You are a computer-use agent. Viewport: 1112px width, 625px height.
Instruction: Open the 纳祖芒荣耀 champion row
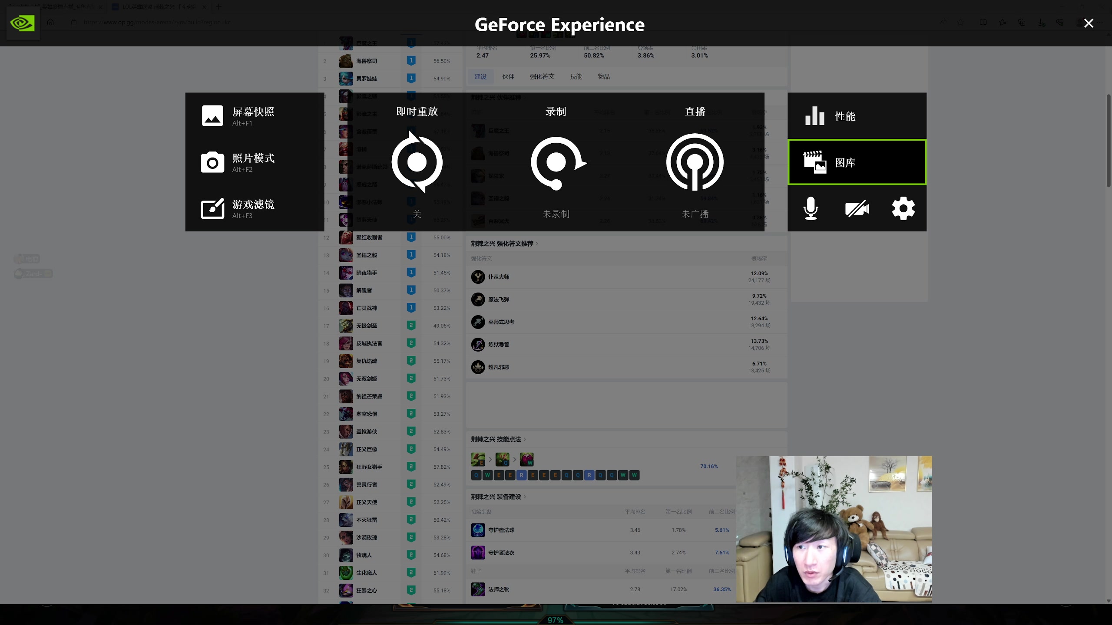(x=390, y=396)
